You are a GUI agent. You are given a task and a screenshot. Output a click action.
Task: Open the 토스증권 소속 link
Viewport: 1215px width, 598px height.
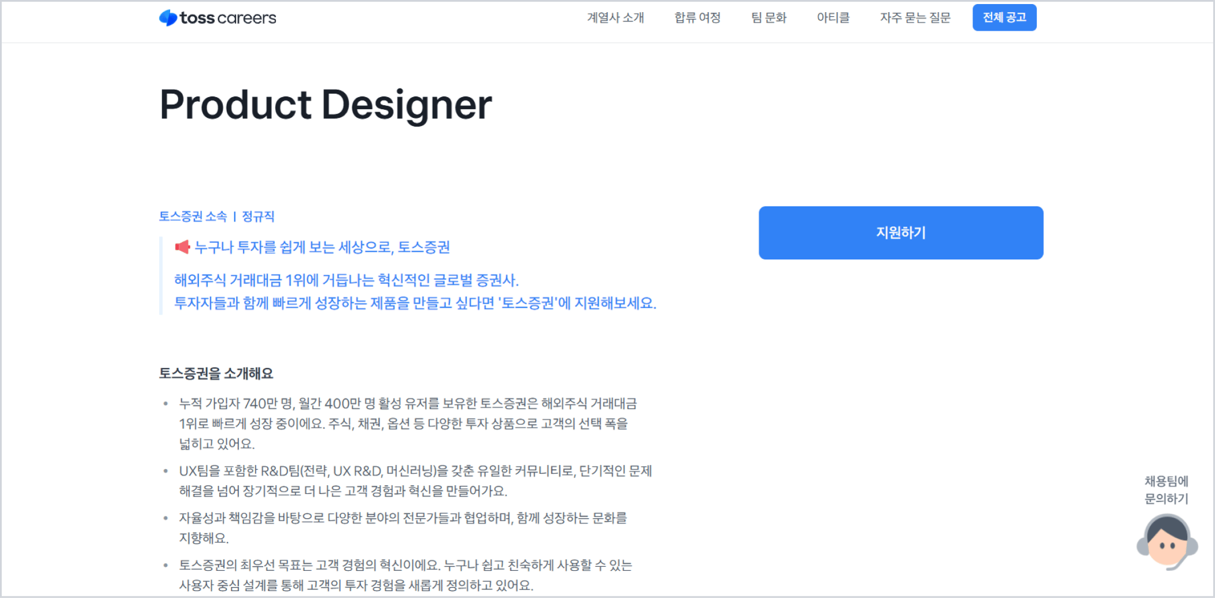193,216
